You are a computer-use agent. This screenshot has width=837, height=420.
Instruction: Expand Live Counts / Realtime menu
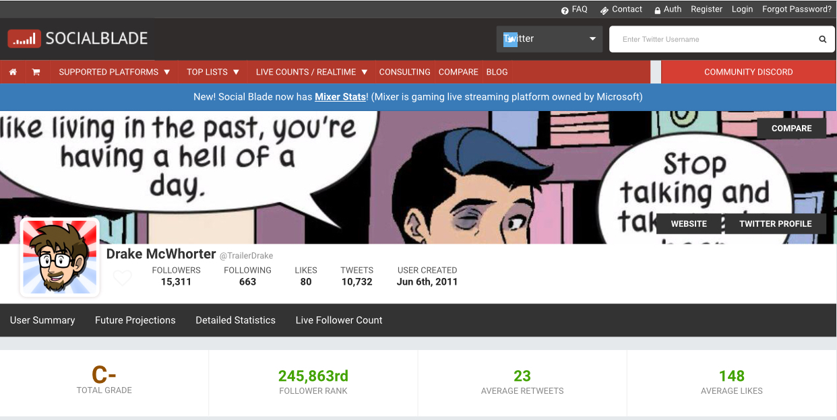pyautogui.click(x=312, y=72)
